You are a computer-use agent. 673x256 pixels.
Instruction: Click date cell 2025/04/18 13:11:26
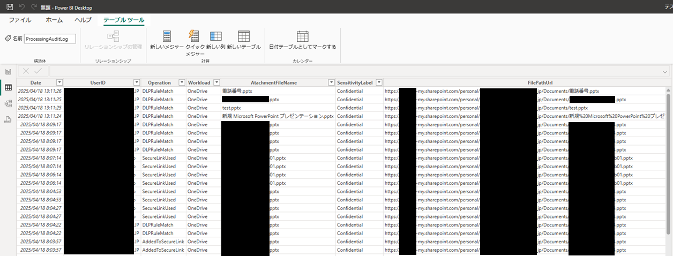coord(40,91)
